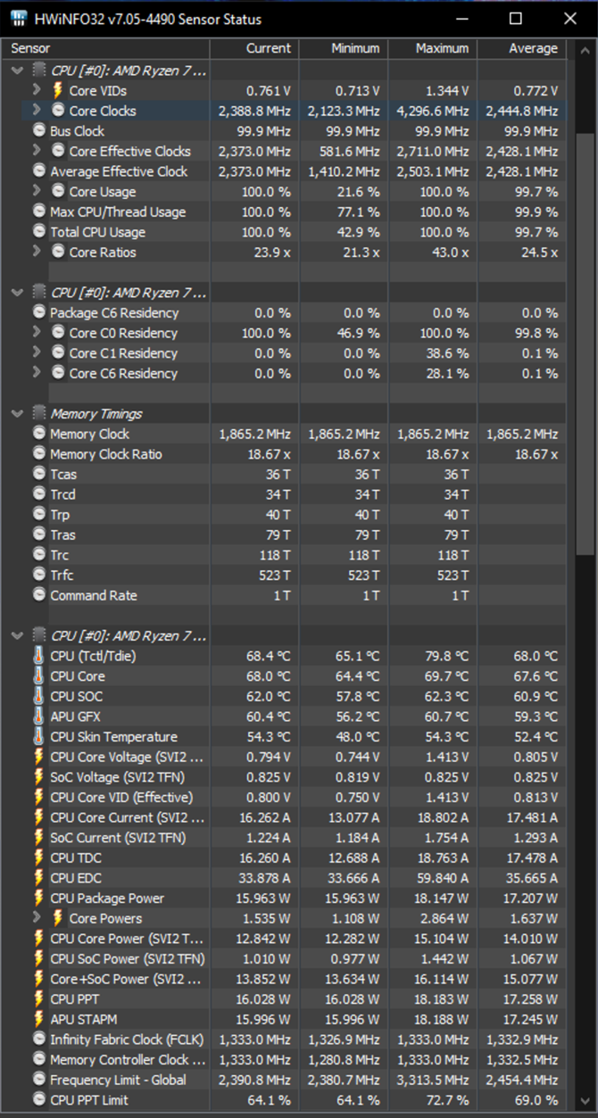Select the CPU Core temperature row label

point(78,675)
